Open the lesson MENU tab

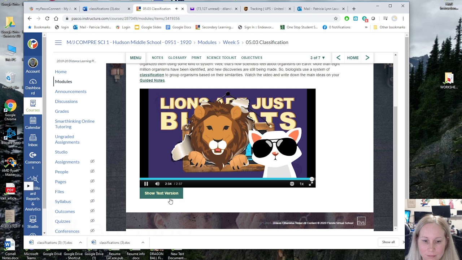tap(136, 58)
